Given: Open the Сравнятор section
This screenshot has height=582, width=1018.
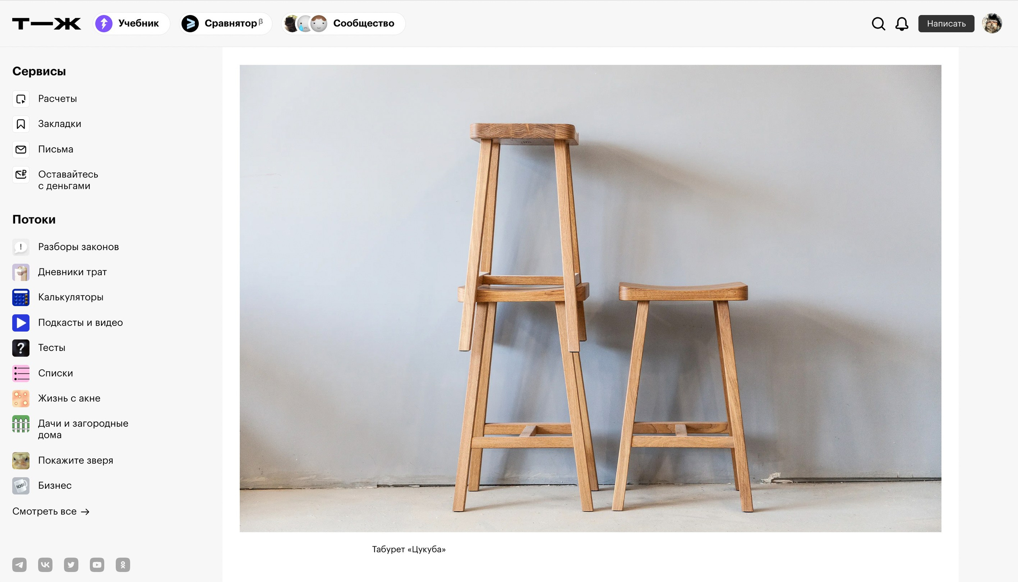Looking at the screenshot, I should tap(226, 23).
